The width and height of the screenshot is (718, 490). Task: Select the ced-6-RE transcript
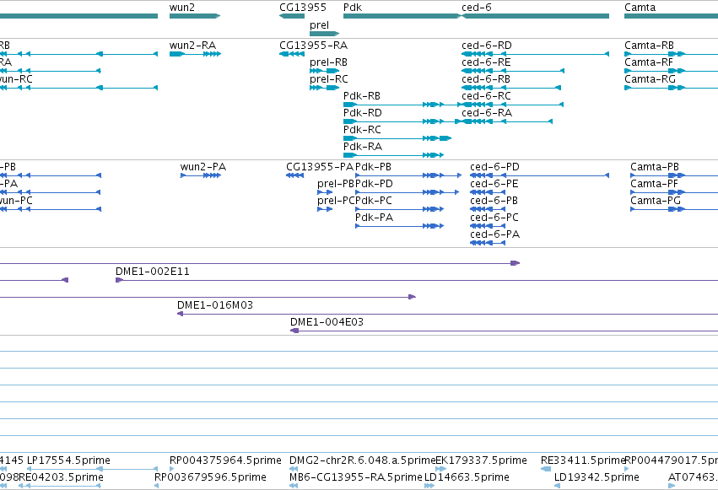[x=513, y=71]
